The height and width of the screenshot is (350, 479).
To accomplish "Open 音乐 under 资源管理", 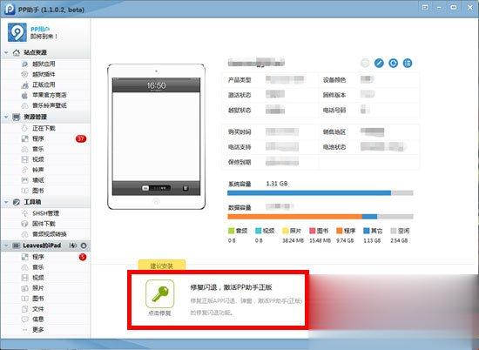I will (38, 149).
